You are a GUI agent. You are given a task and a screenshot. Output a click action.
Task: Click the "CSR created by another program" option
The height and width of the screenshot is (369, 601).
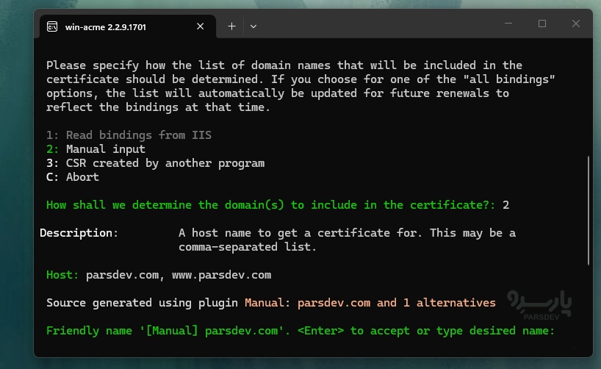click(155, 163)
